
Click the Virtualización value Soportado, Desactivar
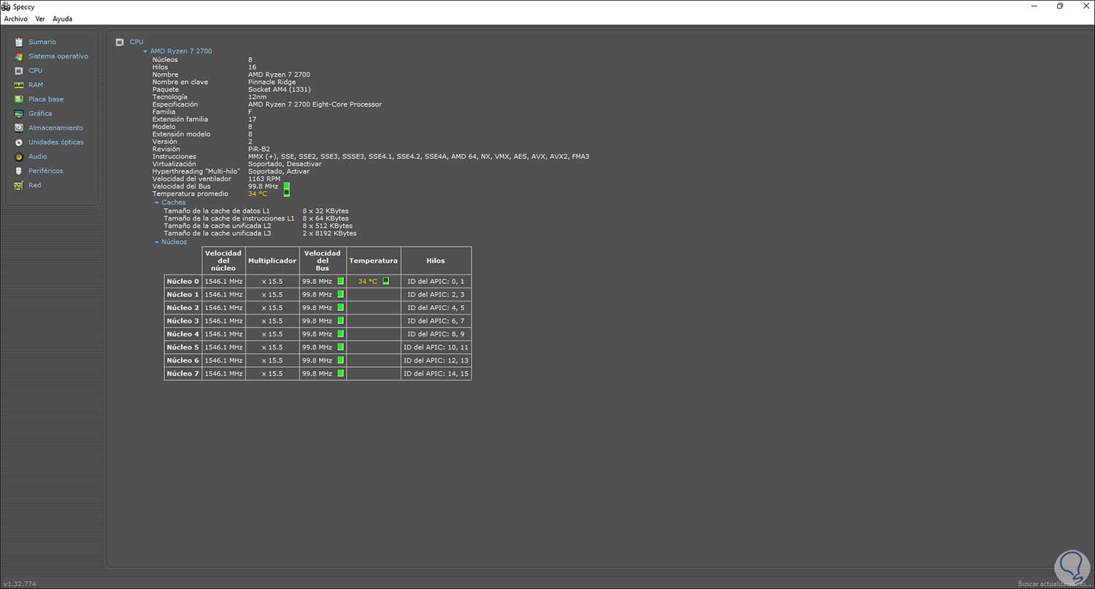pyautogui.click(x=285, y=163)
